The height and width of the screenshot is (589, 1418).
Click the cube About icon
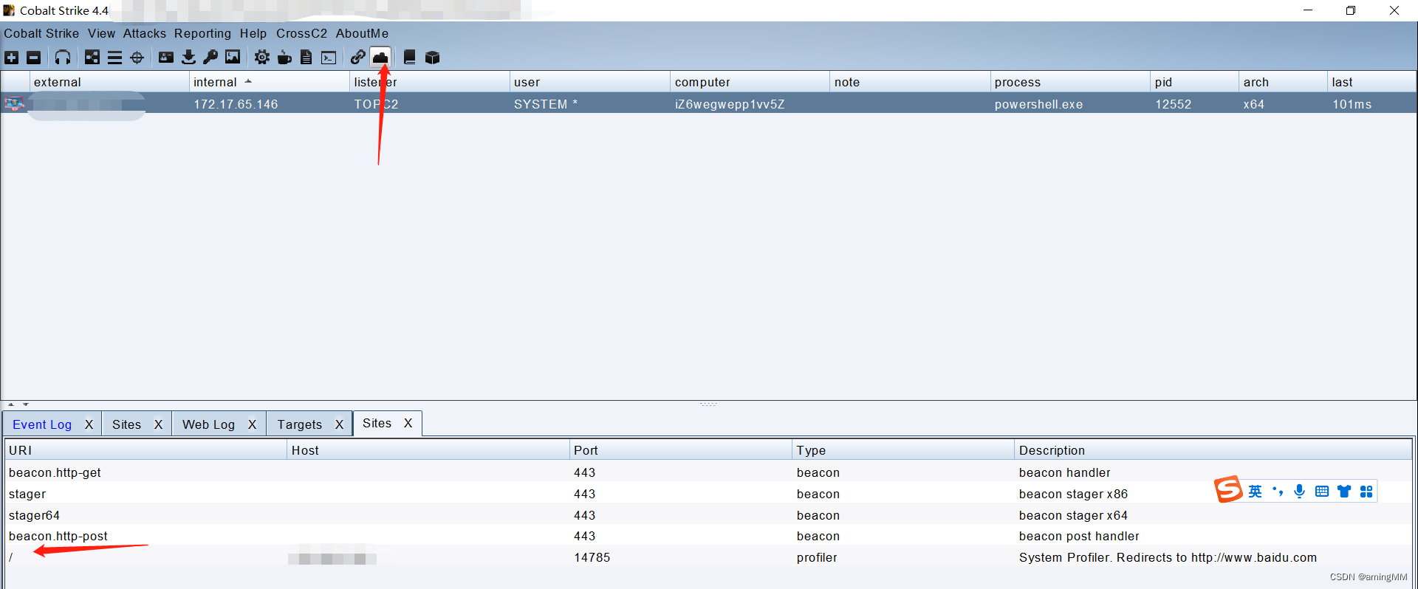433,58
